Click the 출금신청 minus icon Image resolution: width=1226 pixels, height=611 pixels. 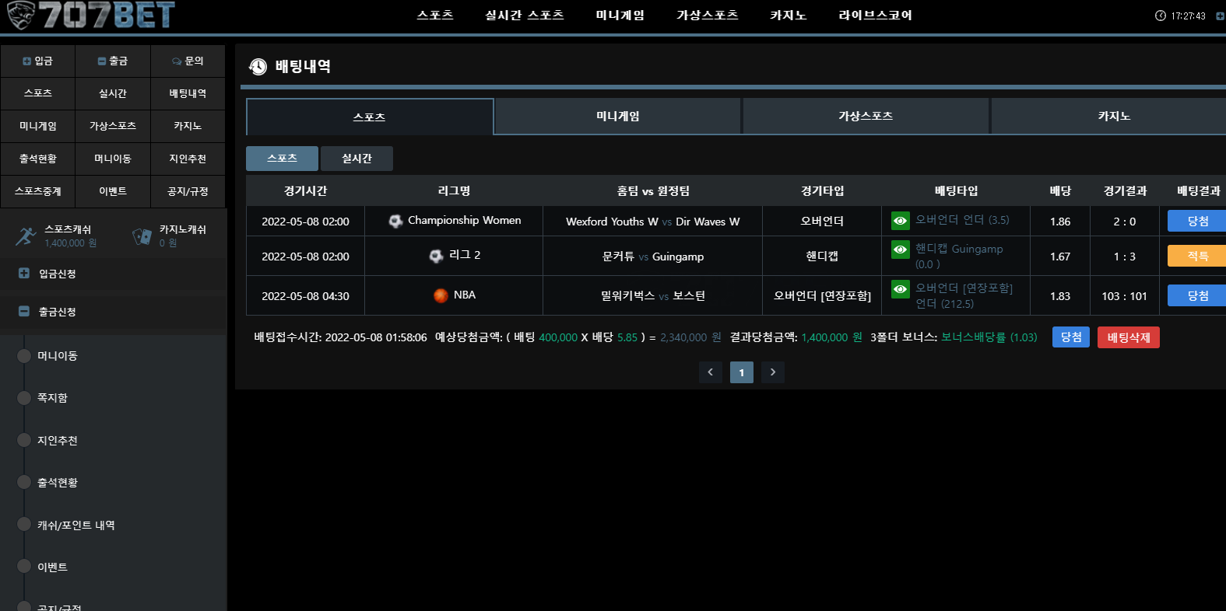(24, 311)
